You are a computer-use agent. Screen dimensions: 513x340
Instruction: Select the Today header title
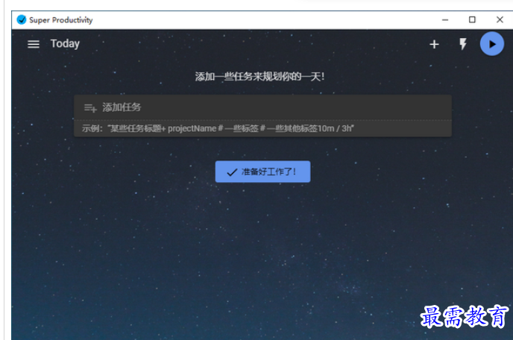click(x=65, y=44)
